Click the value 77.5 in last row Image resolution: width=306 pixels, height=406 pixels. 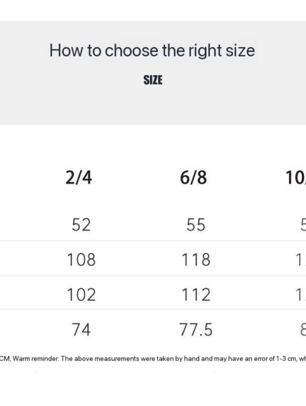196,329
